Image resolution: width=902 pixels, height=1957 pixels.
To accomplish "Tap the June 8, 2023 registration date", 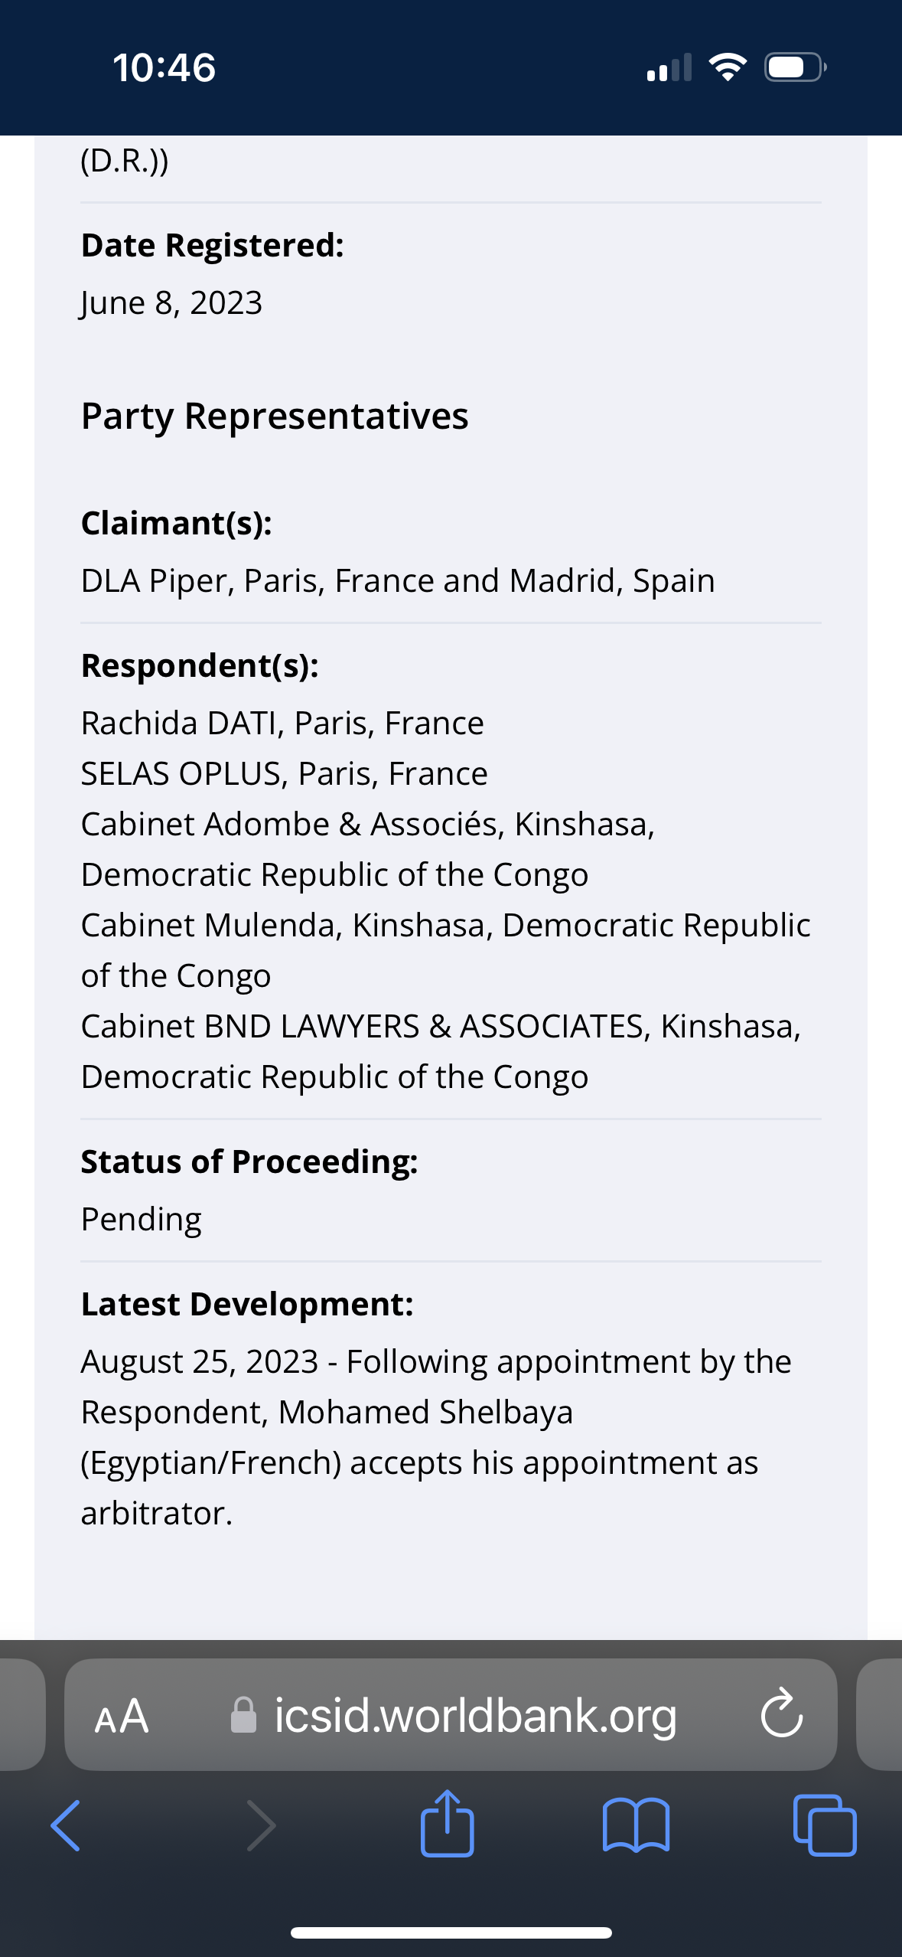I will coord(171,303).
